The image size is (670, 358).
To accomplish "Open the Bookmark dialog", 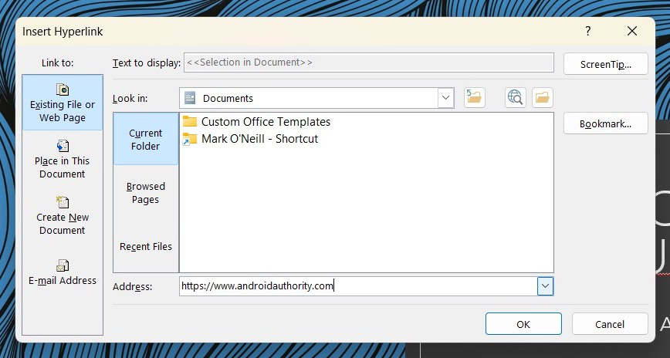I will click(605, 123).
